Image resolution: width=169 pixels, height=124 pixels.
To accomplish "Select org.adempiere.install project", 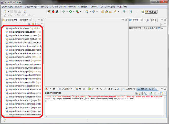I will pyautogui.click(x=23, y=61).
